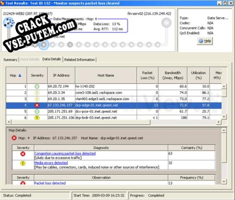Click red icon beside Packet loss detected
Viewport: 235px width, 200px height.
23,183
